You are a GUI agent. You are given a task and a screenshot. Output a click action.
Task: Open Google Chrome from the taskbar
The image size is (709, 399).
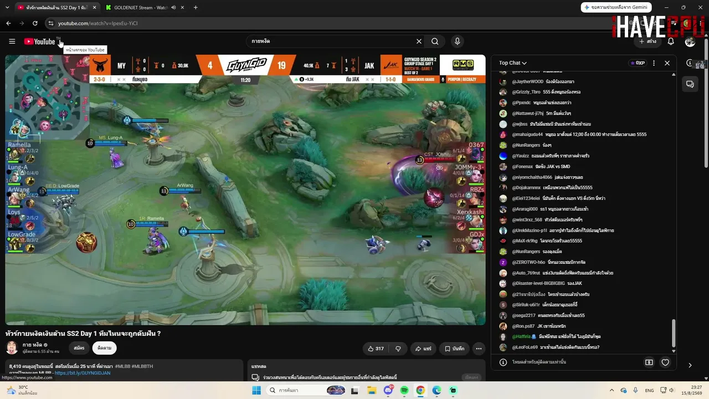coord(420,391)
